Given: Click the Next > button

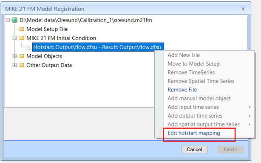Looking at the screenshot, I should (231, 149).
